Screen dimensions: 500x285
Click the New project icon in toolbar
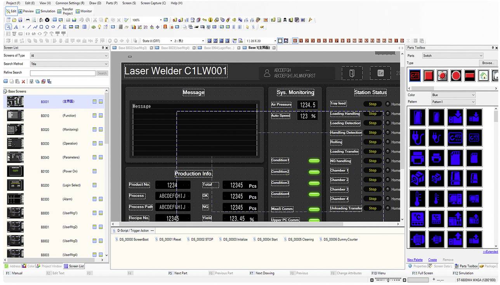coord(8,20)
